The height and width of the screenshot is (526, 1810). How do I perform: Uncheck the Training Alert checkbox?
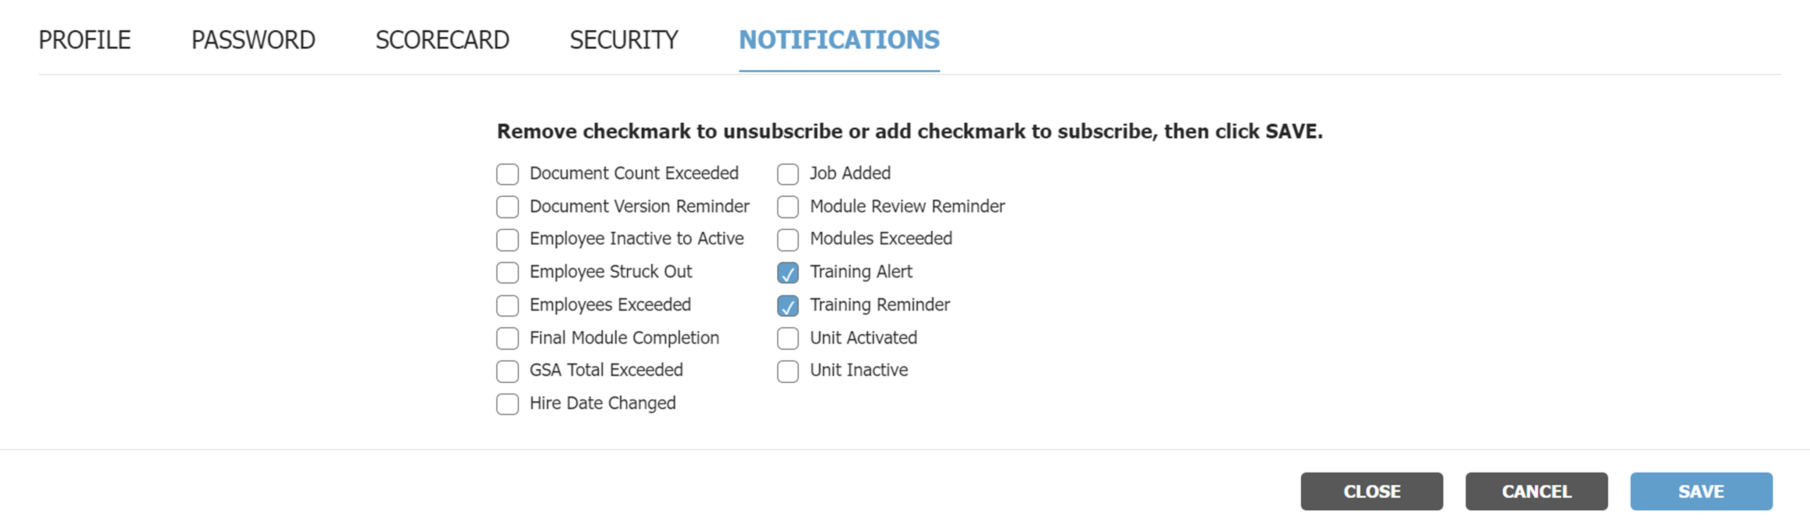coord(788,272)
